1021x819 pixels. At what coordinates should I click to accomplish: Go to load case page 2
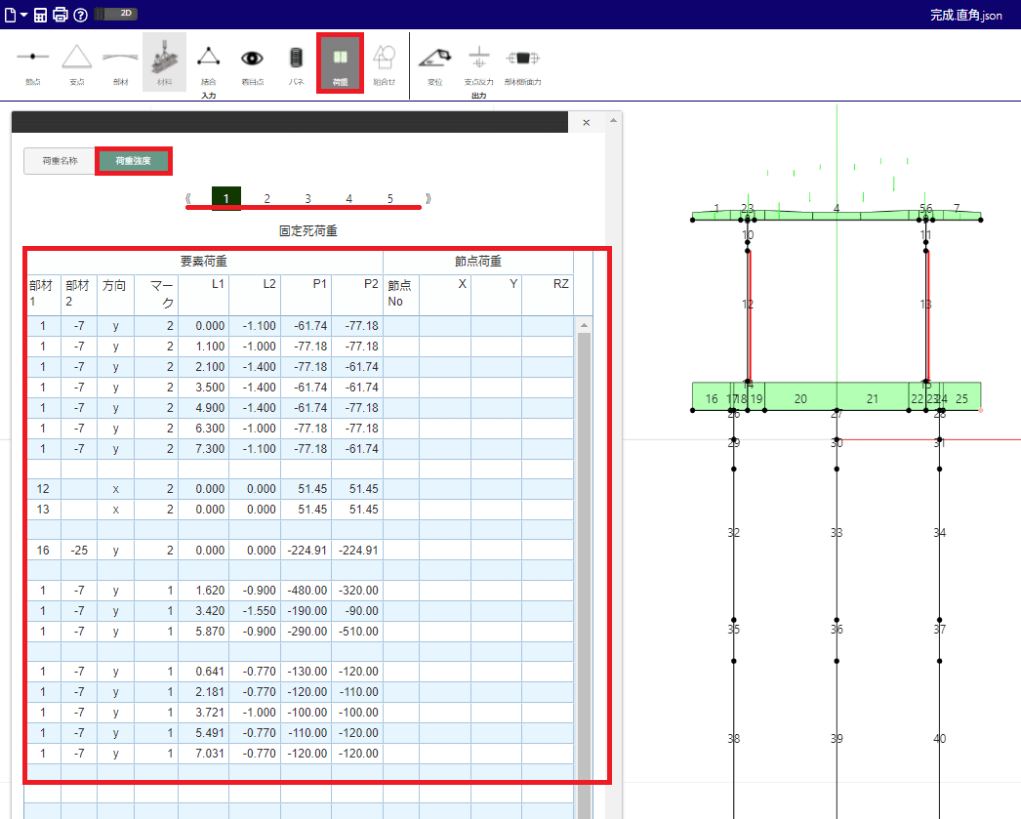(267, 198)
